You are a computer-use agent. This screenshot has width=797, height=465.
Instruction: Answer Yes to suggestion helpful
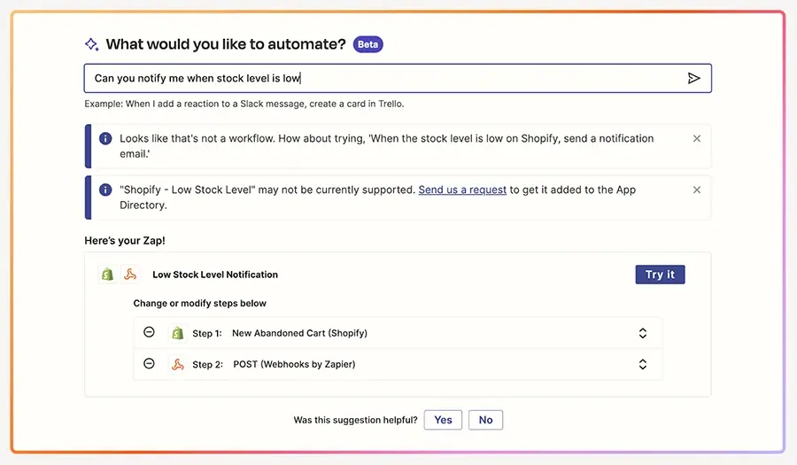point(443,420)
